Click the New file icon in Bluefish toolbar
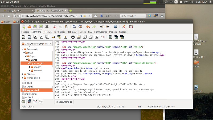 (23, 26)
